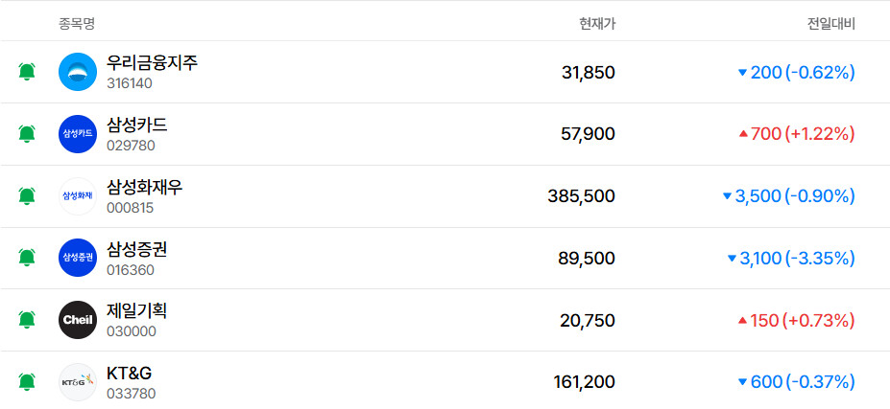
Task: Toggle the notification bell for KT&G
Action: click(27, 382)
